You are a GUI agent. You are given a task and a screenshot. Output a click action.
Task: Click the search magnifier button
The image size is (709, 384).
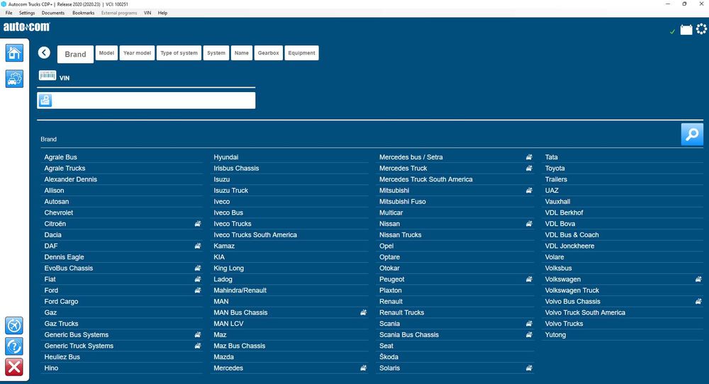point(692,134)
